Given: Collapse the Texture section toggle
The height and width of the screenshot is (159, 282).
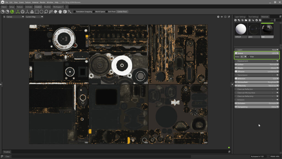Looking at the screenshot, I should tap(236, 53).
